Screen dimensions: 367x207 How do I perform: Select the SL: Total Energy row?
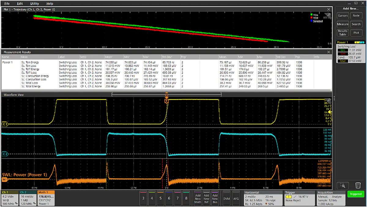click(166, 86)
